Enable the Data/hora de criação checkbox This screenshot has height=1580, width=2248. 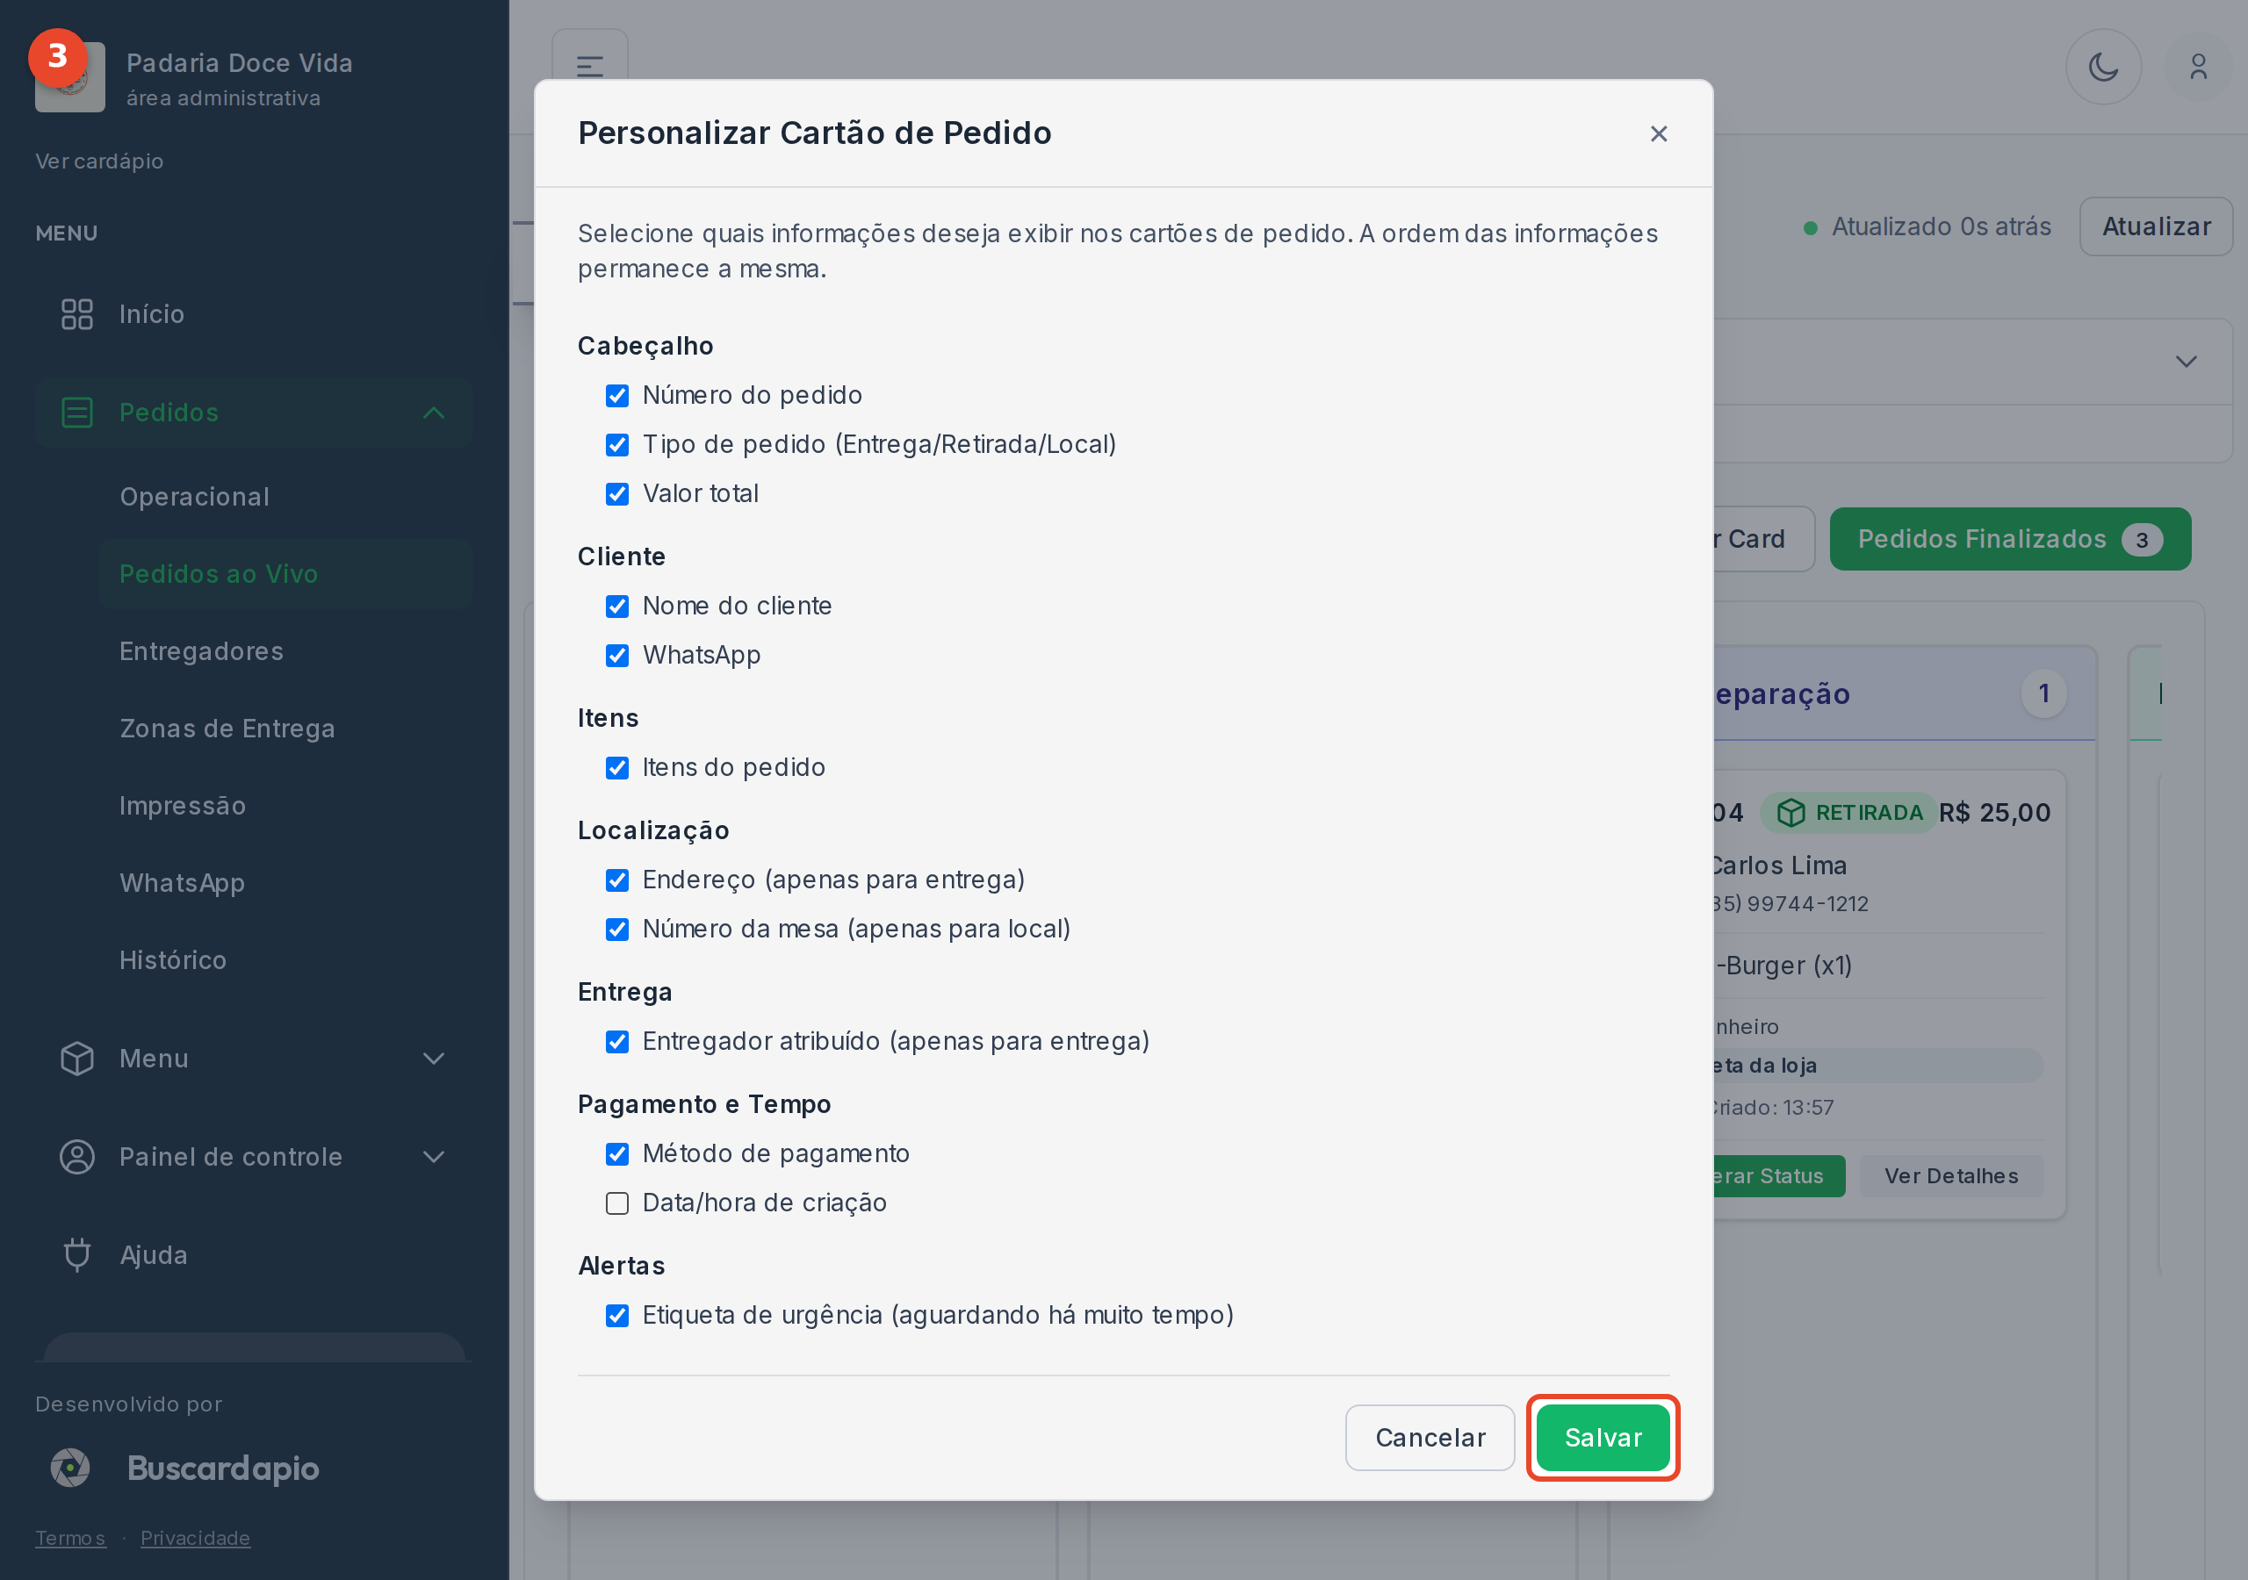pyautogui.click(x=616, y=1203)
